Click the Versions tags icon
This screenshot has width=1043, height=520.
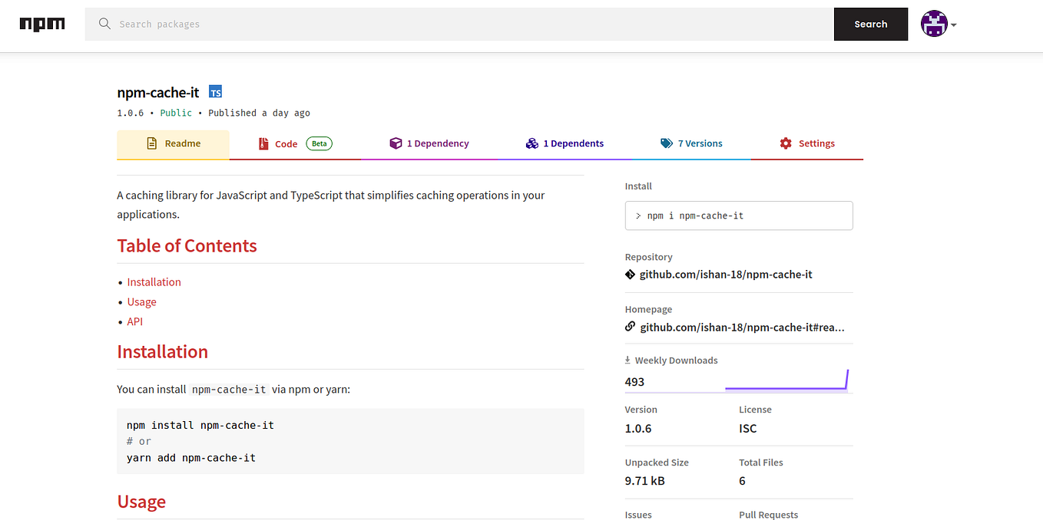(666, 143)
